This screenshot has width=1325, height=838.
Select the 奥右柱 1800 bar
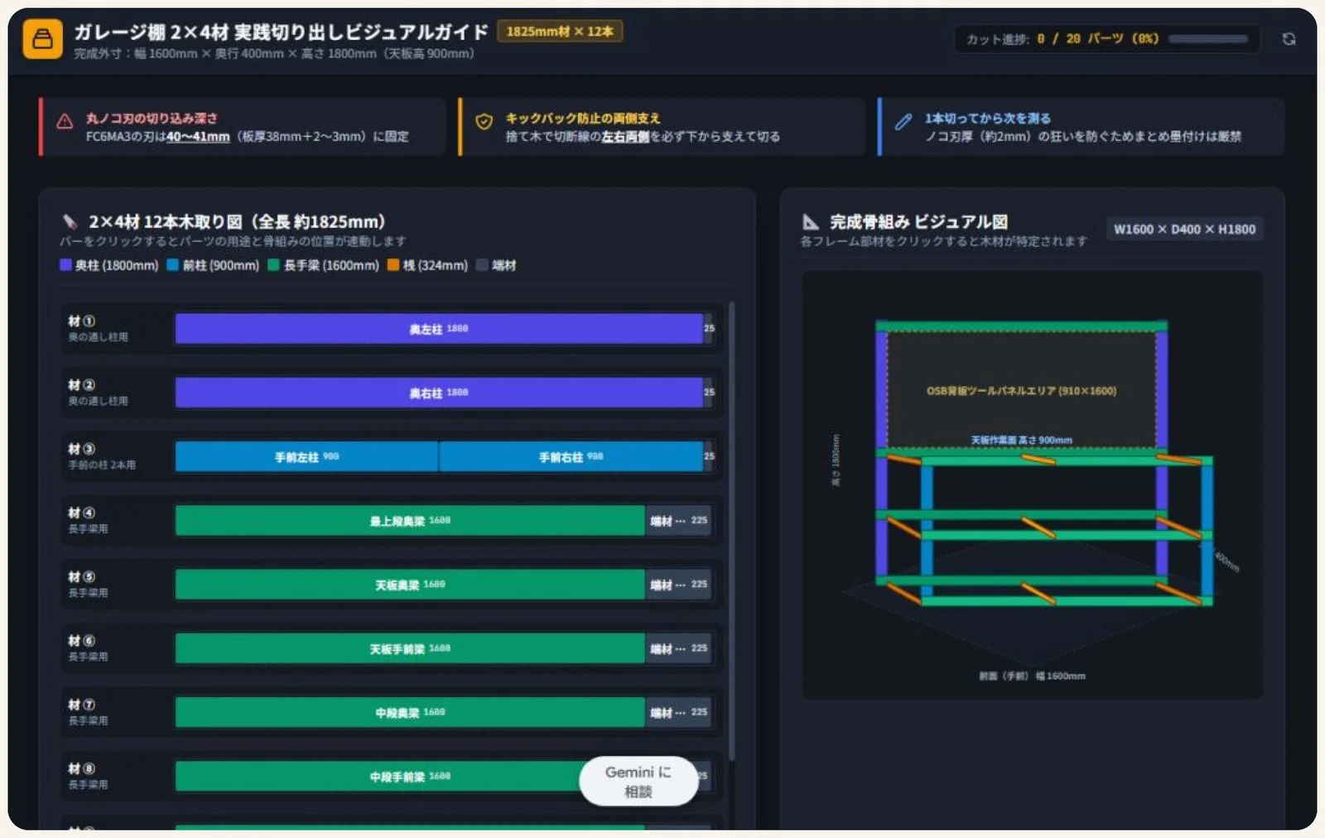click(439, 393)
